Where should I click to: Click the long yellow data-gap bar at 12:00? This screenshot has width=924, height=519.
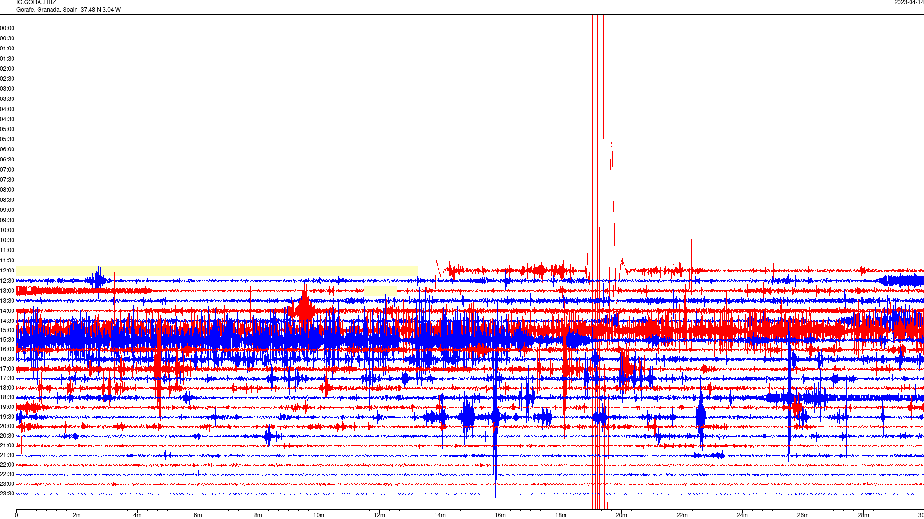coord(217,271)
